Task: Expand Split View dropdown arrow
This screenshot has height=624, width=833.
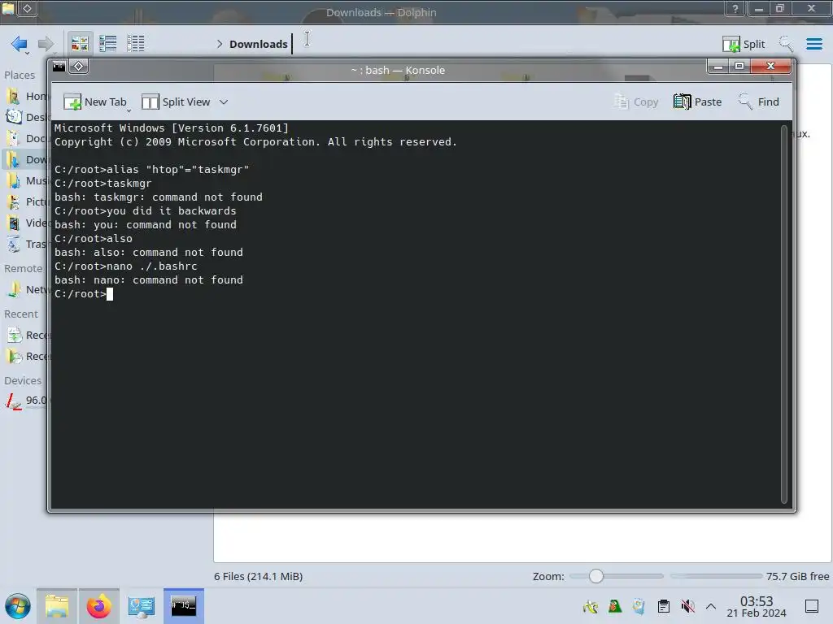Action: [x=224, y=102]
